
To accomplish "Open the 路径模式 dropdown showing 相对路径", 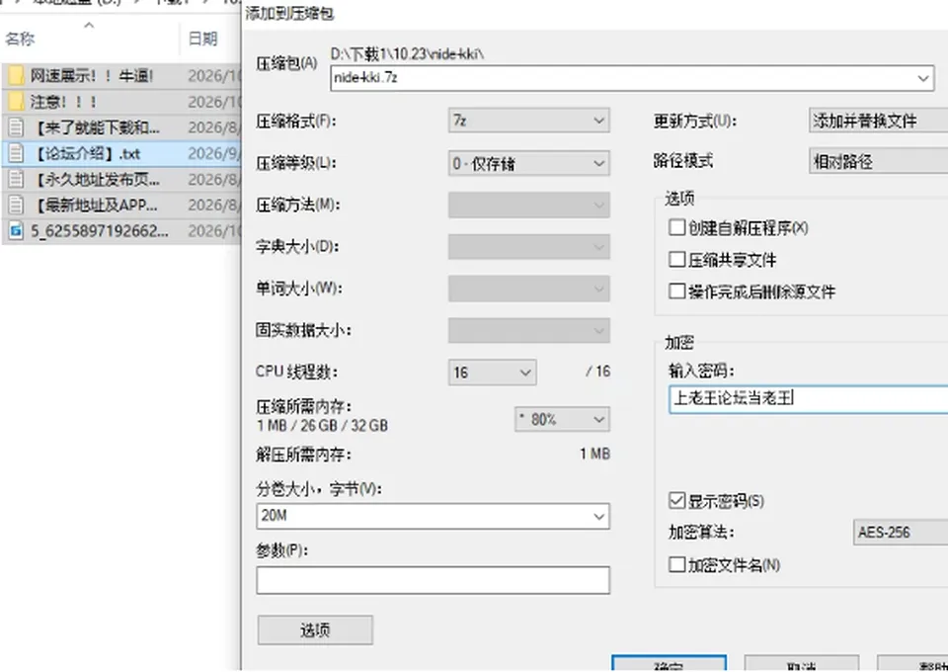I will 879,161.
